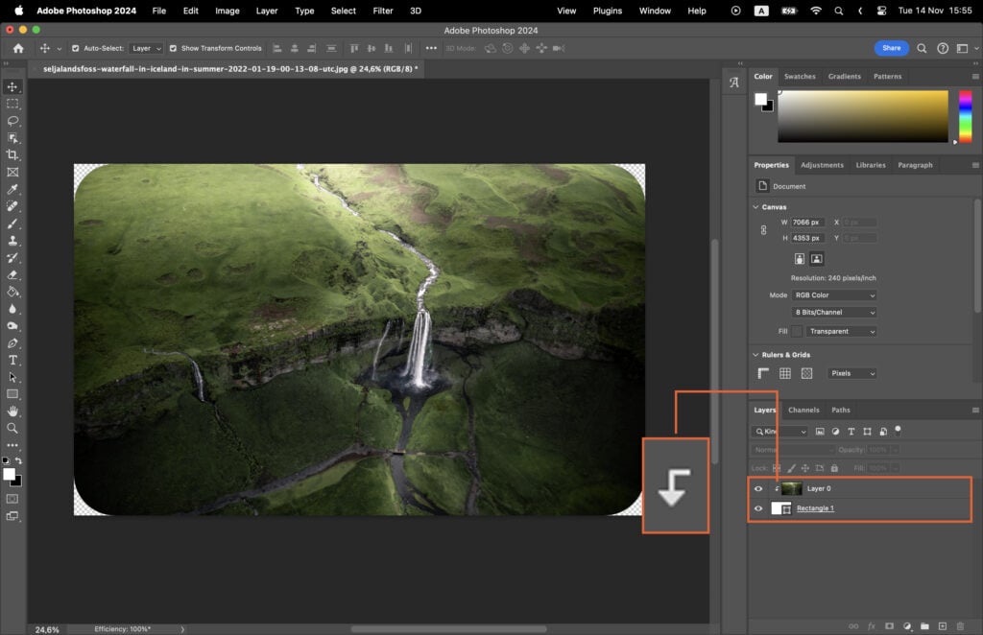Select the Crop tool

click(13, 155)
